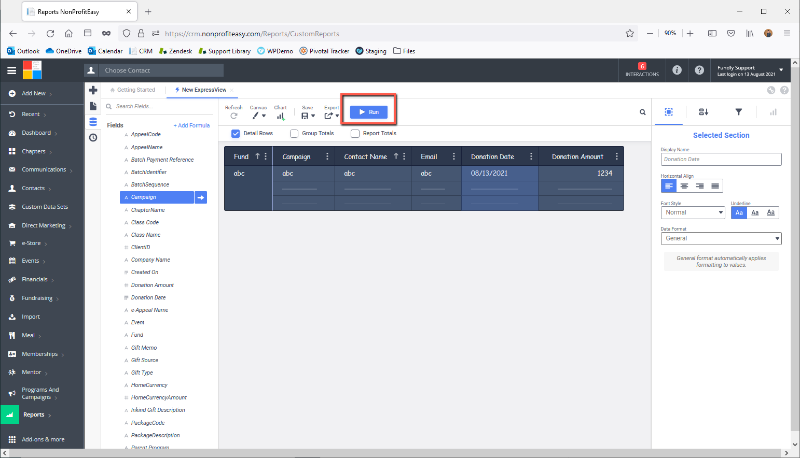This screenshot has width=800, height=458.
Task: Close the New ExpressView tab
Action: point(232,90)
